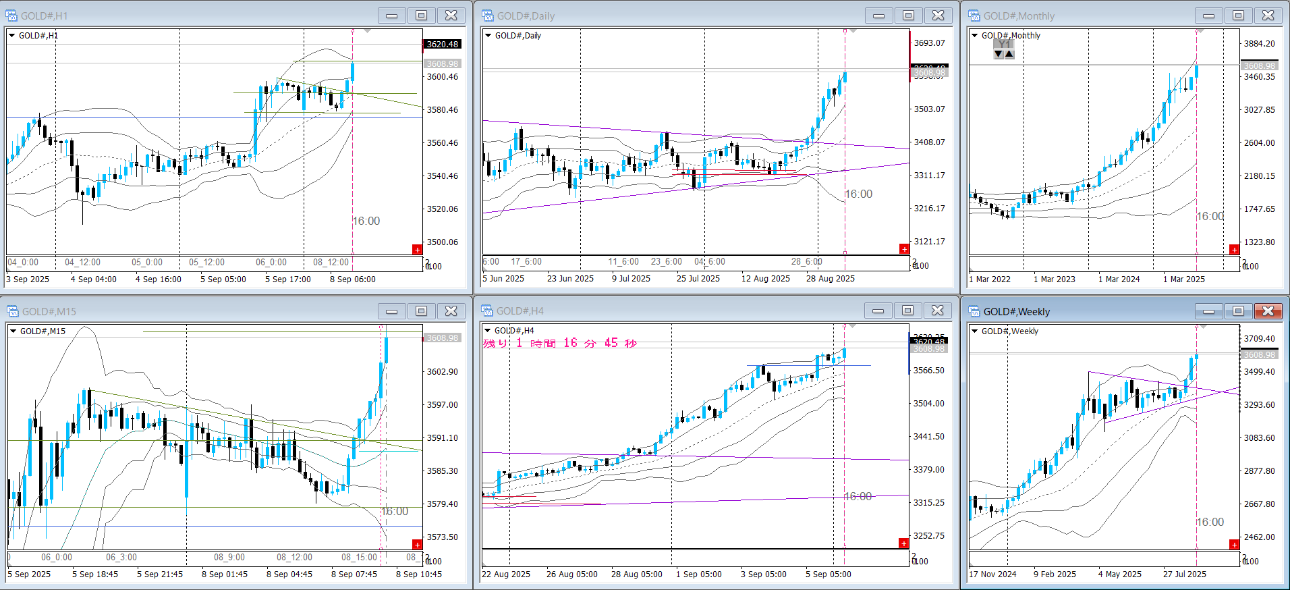Expand the dropdown triangle beside GOLD#,H4 label
The image size is (1290, 590).
[x=487, y=330]
